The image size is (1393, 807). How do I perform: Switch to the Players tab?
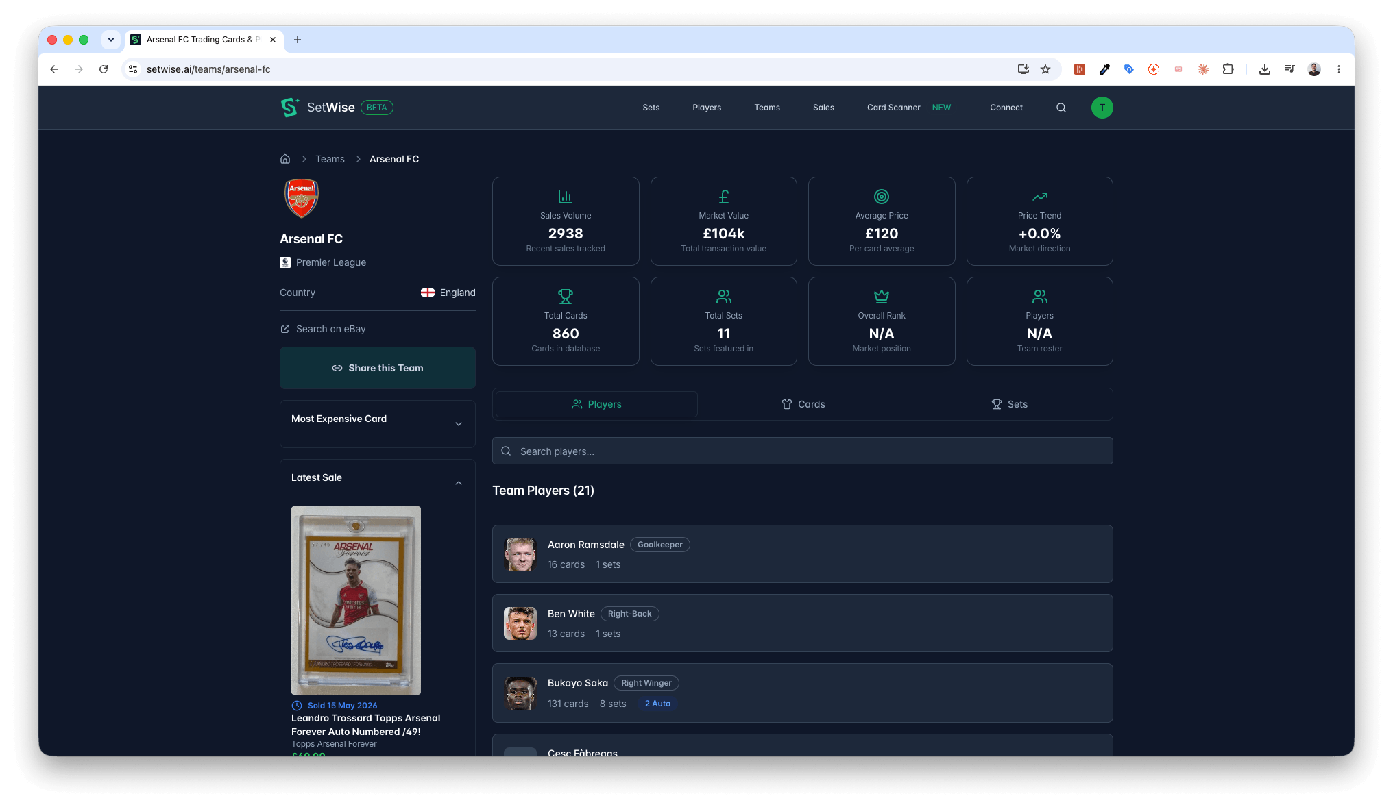pos(596,404)
